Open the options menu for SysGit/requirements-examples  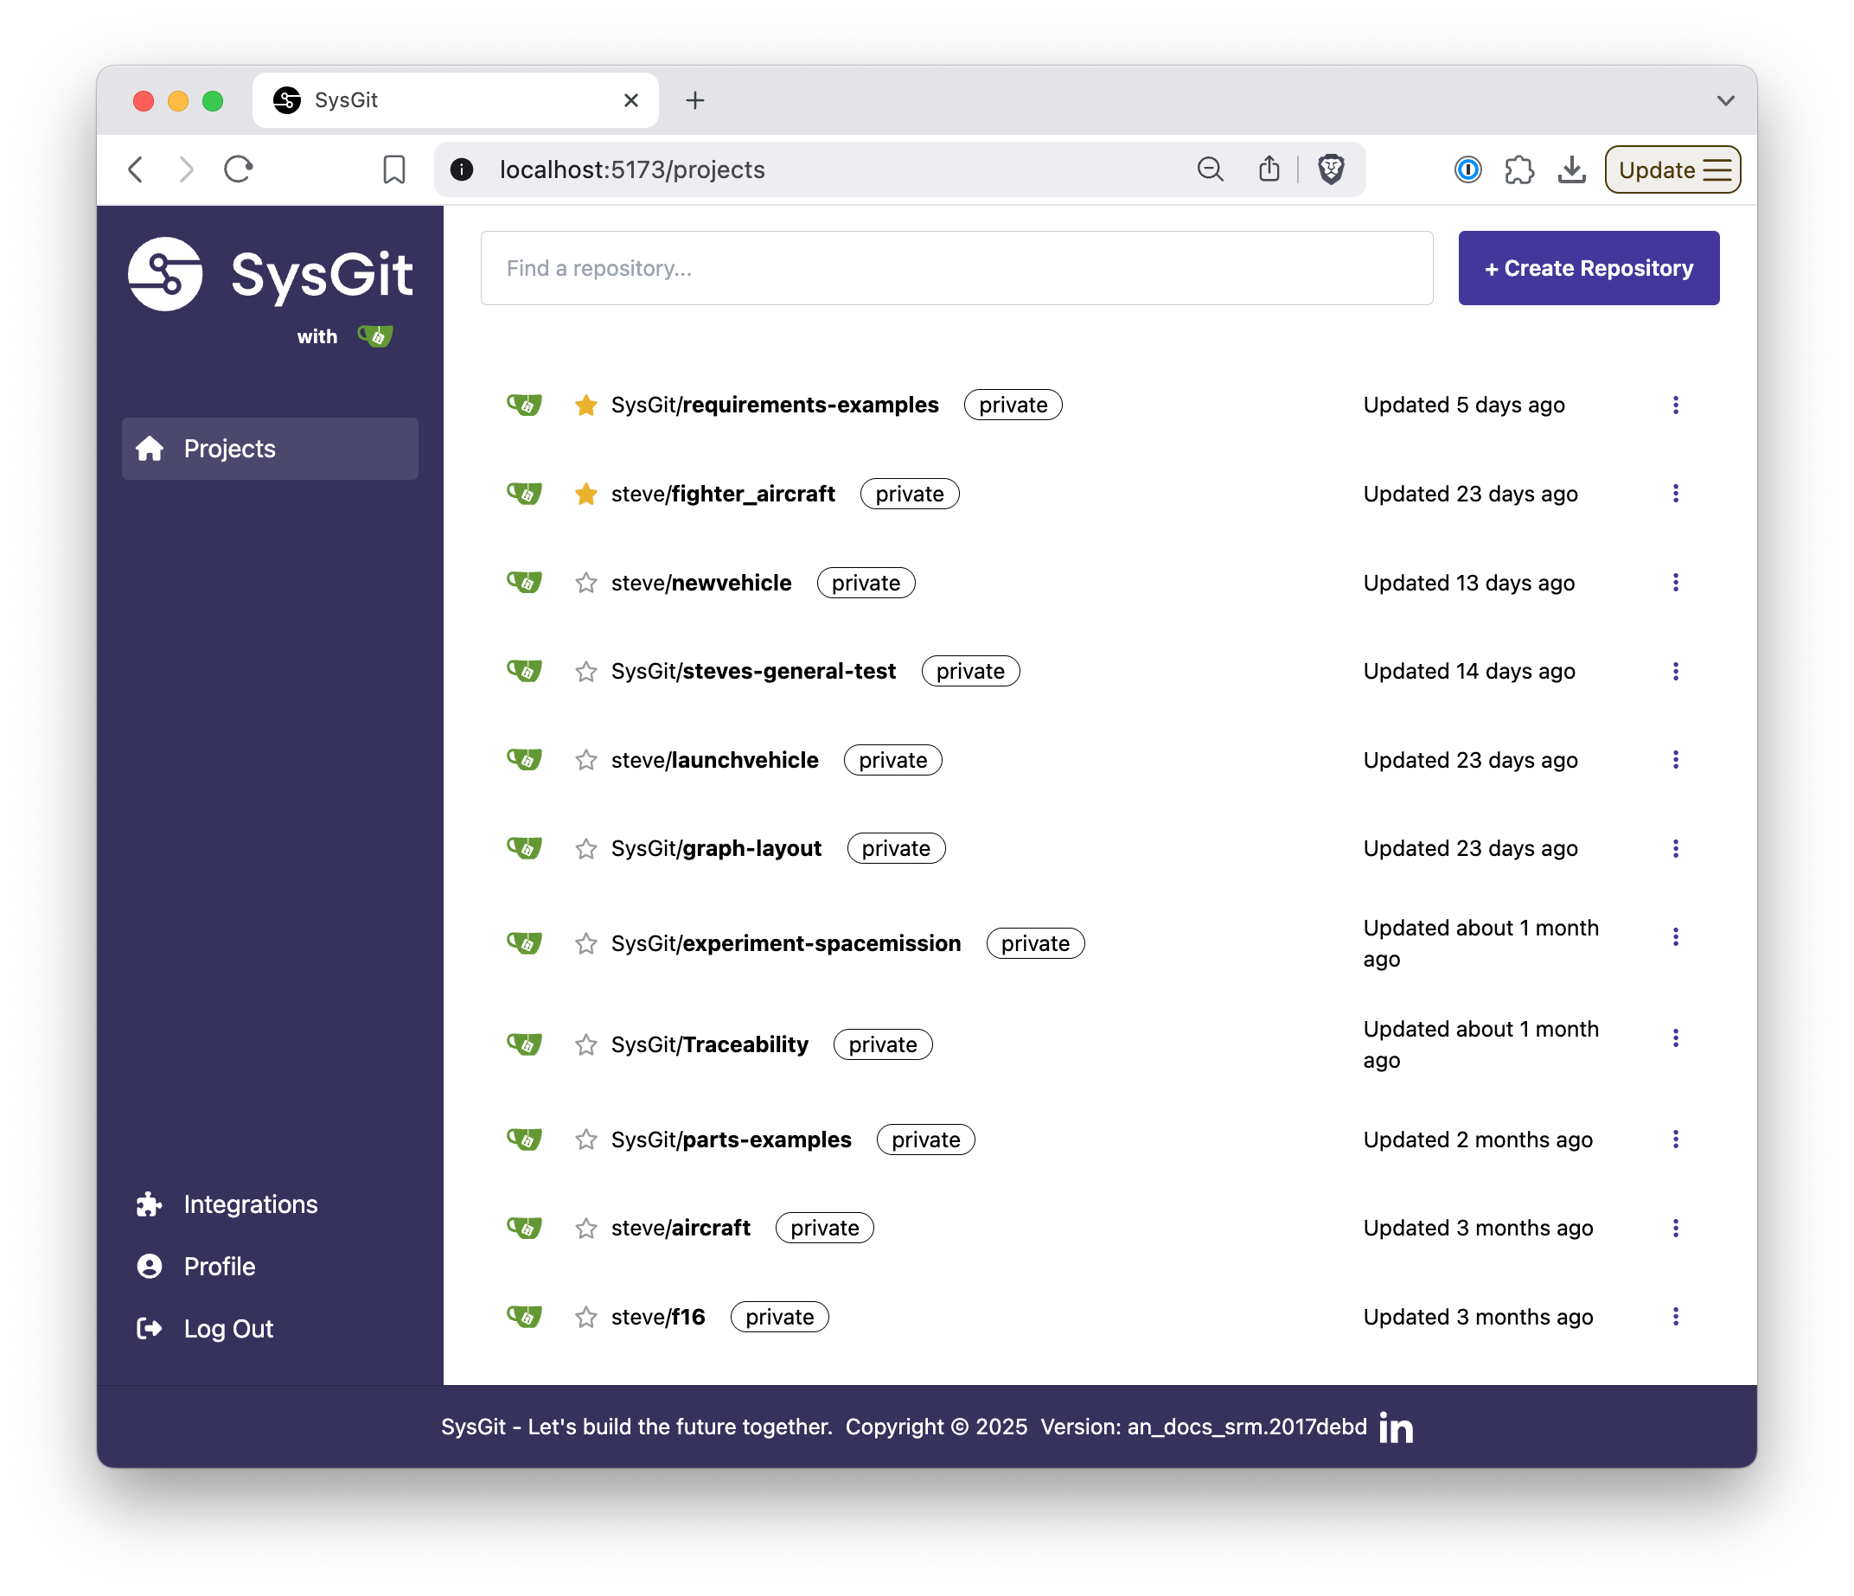tap(1676, 405)
